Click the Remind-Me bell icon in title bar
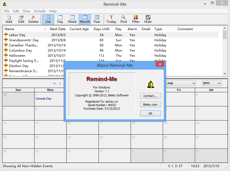The width and height of the screenshot is (230, 171). coord(5,4)
